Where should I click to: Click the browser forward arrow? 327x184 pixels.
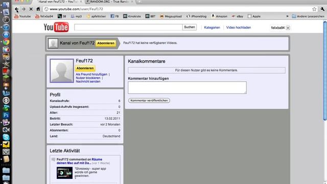pyautogui.click(x=24, y=9)
